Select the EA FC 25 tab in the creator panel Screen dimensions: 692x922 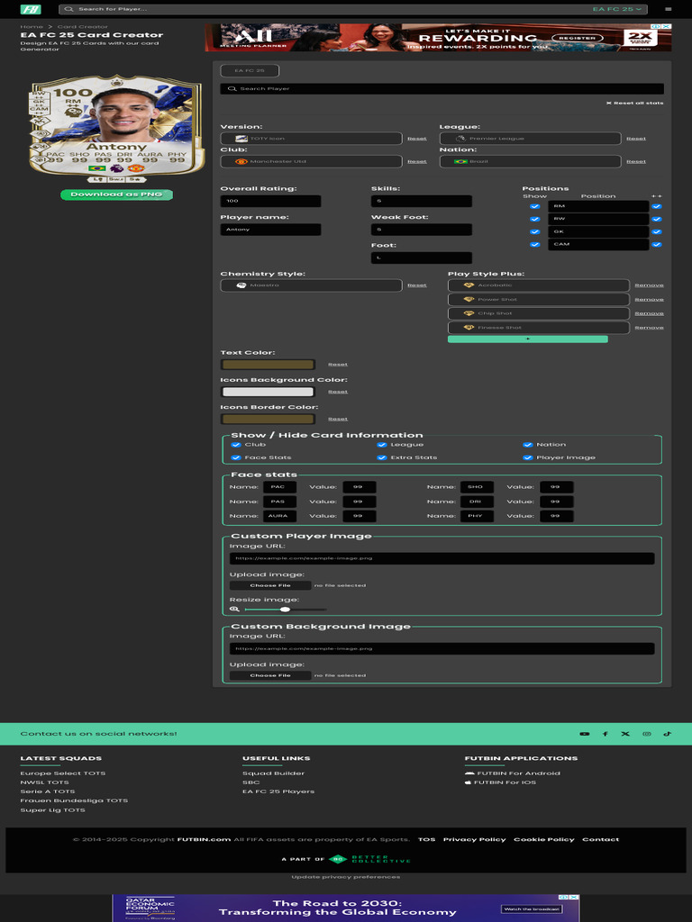coord(250,71)
